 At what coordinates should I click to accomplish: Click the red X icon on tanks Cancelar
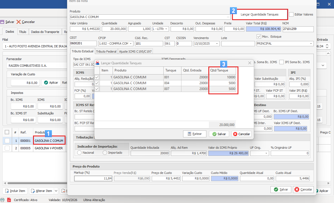click(x=235, y=134)
